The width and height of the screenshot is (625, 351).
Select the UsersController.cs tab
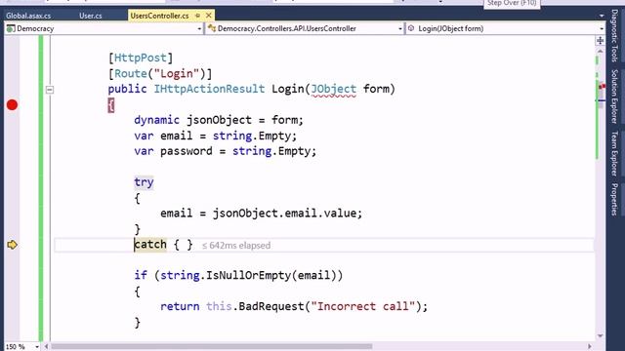(159, 16)
